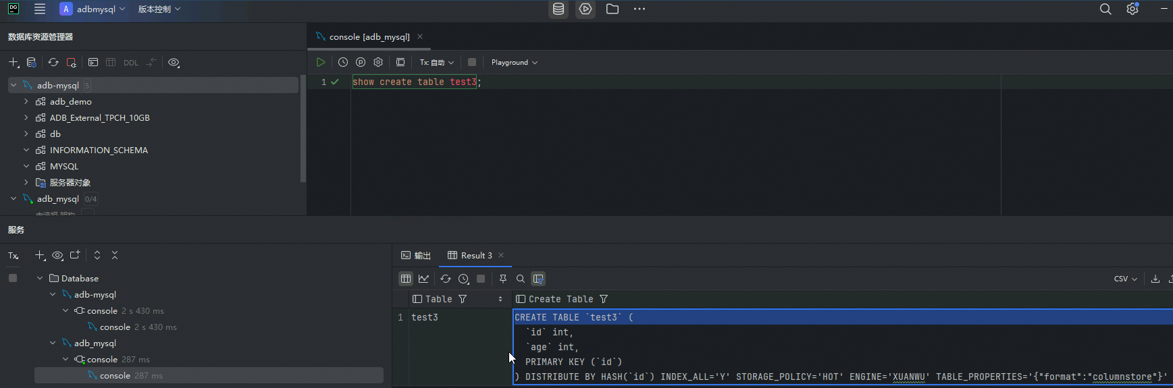Click the search icon in result toolbar
This screenshot has width=1173, height=388.
(x=521, y=279)
